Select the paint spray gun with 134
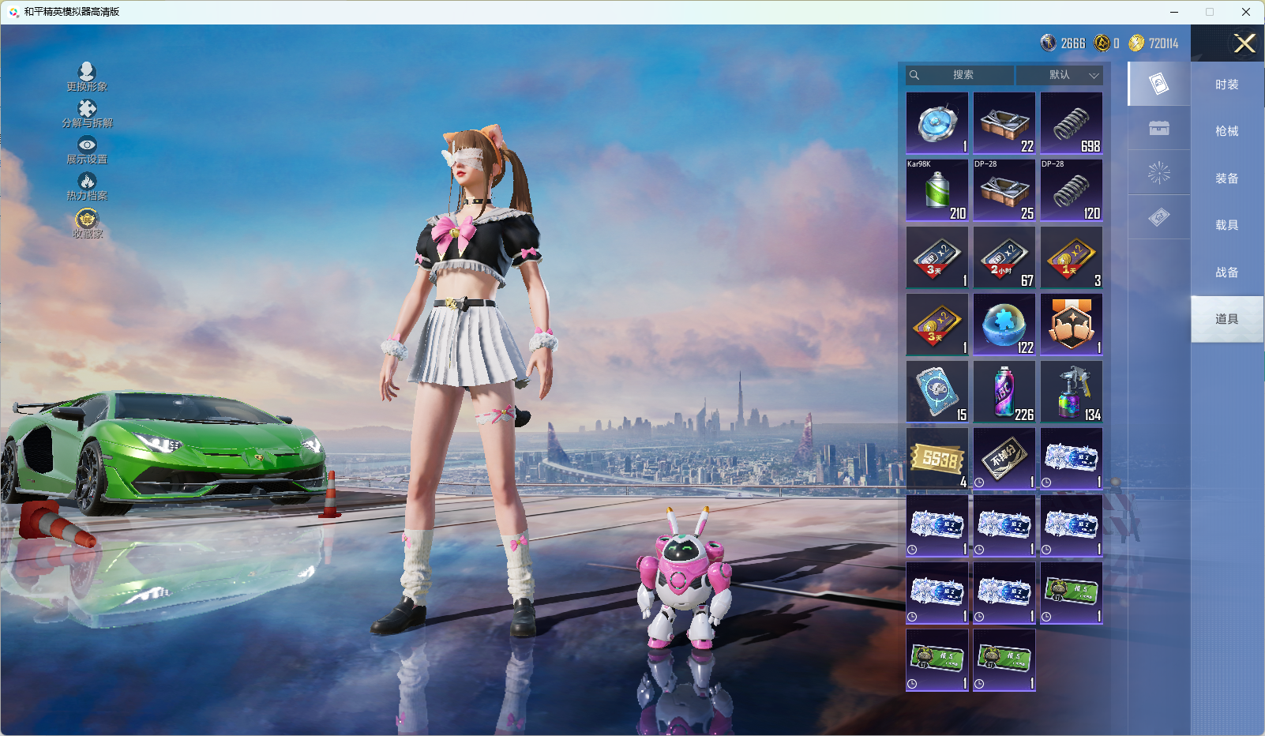Image resolution: width=1265 pixels, height=736 pixels. [1072, 392]
